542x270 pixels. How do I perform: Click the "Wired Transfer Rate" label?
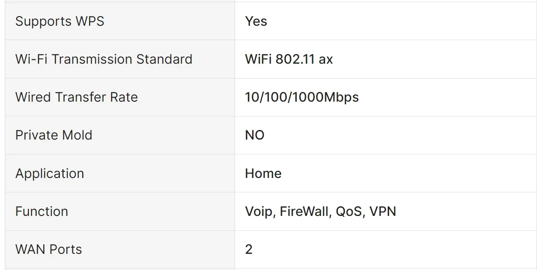(76, 97)
